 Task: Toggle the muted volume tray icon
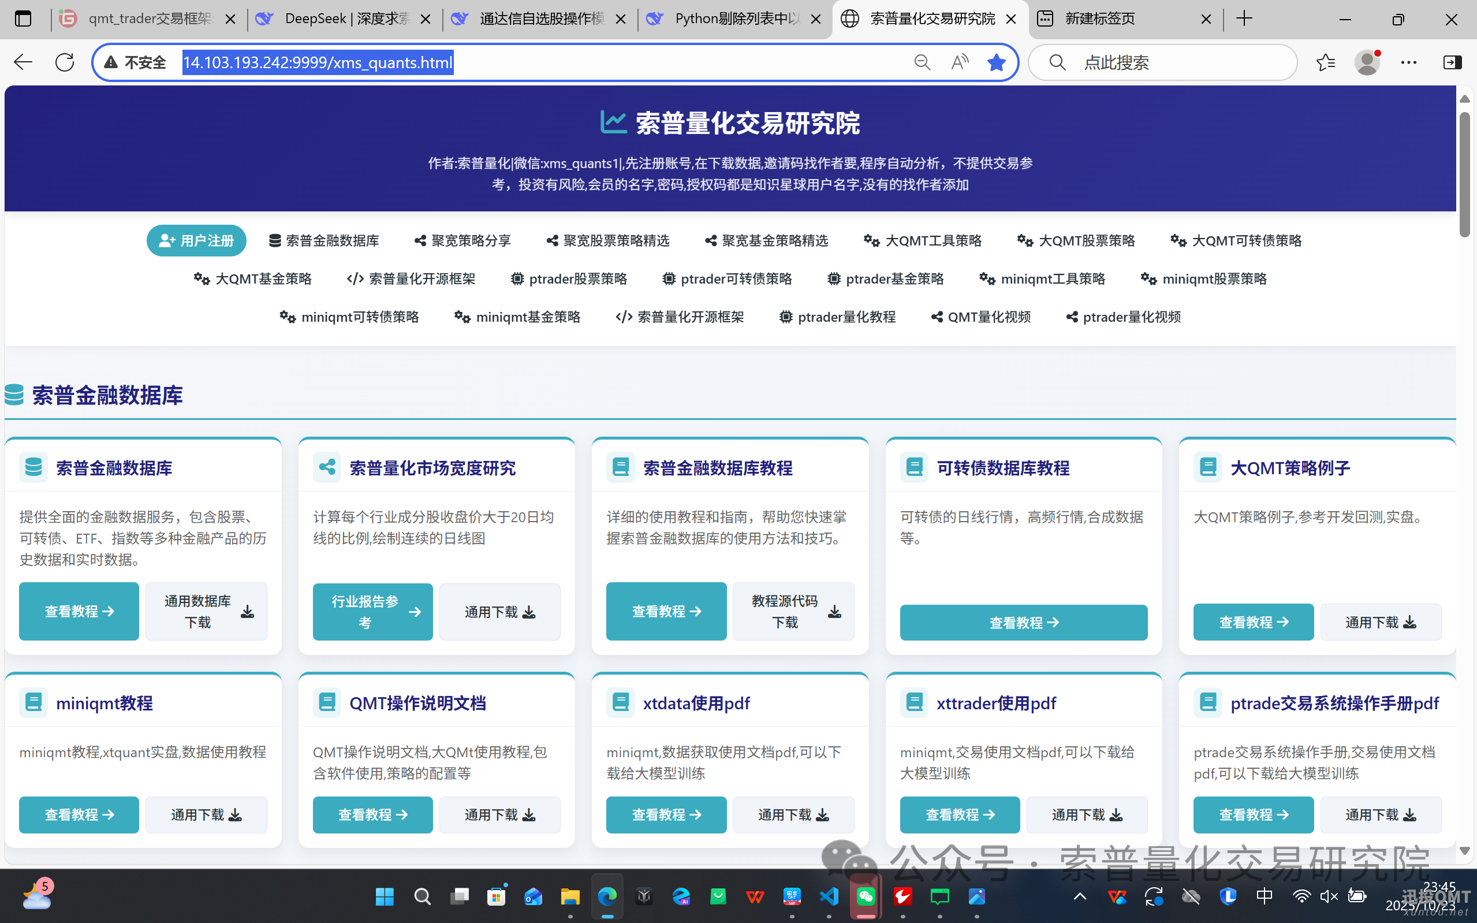point(1329,897)
